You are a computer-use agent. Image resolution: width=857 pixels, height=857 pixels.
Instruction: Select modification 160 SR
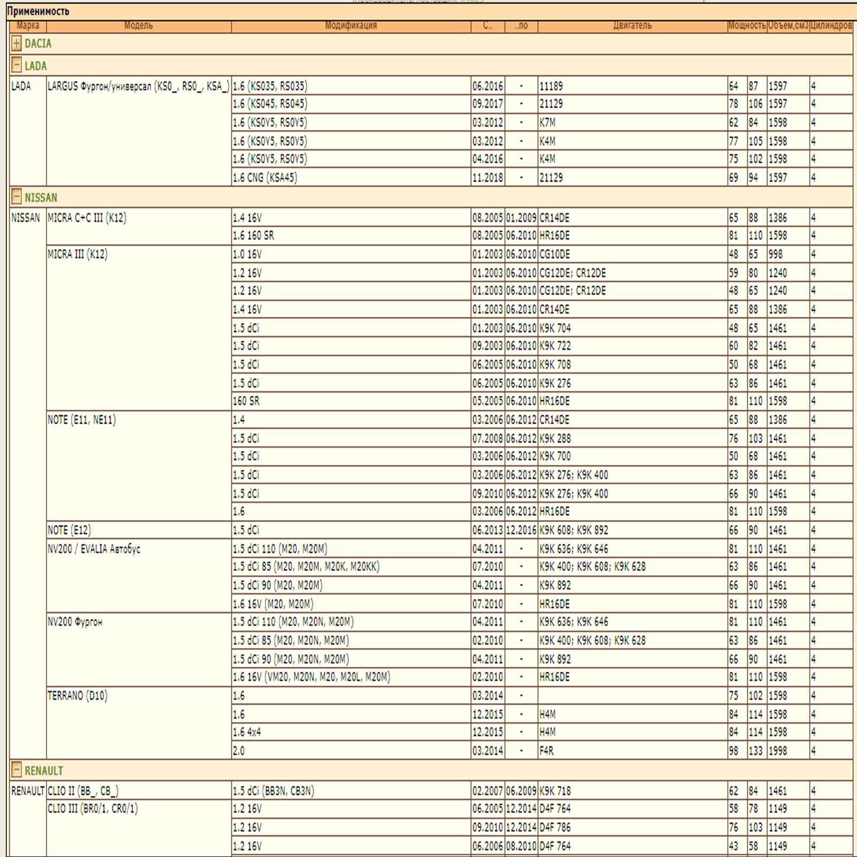point(246,401)
